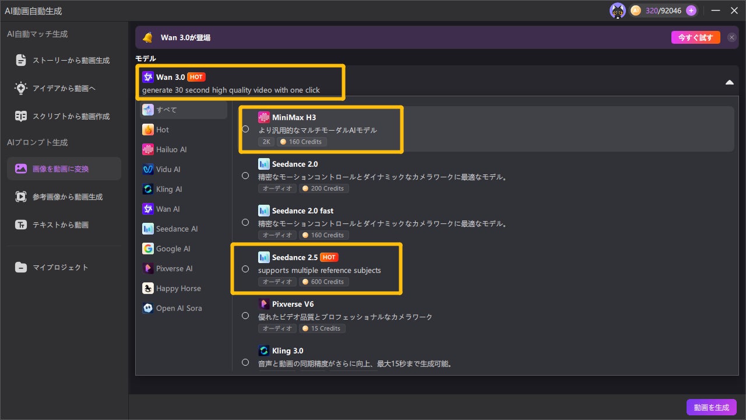
Task: Click the モデル label above the dropdown
Action: (146, 58)
